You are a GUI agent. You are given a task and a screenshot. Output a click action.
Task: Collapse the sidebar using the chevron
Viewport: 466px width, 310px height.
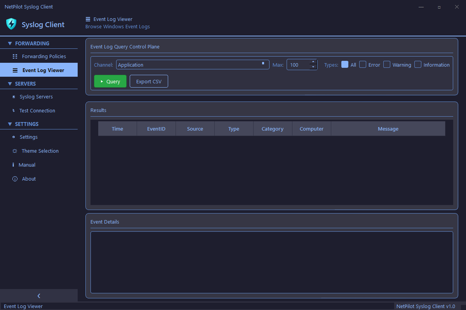coord(39,296)
